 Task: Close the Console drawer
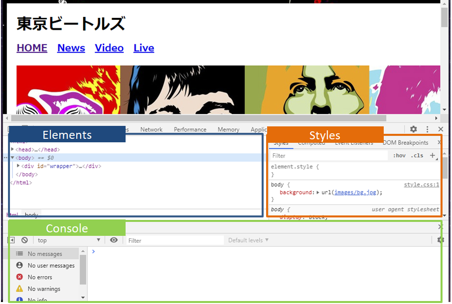(x=441, y=226)
